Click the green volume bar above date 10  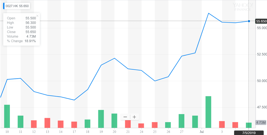click(x=7, y=116)
